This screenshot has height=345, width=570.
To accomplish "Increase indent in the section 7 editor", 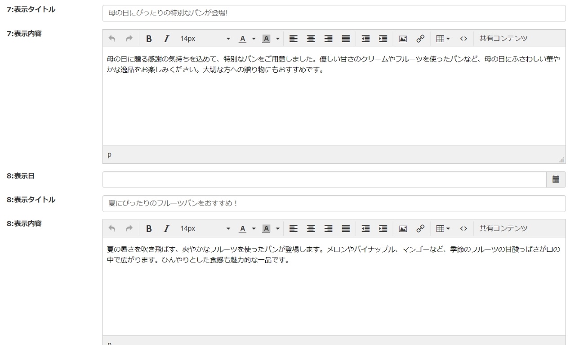I will click(x=383, y=39).
